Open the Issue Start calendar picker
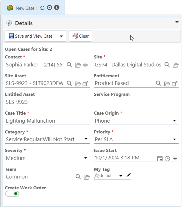 (160, 159)
